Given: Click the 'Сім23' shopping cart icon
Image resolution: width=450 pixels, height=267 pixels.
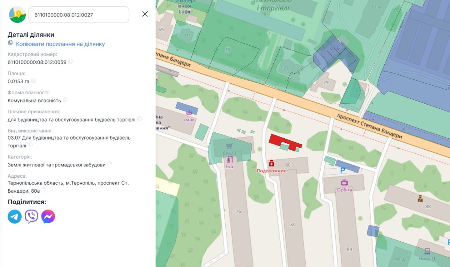Looking at the screenshot, I should point(229,146).
